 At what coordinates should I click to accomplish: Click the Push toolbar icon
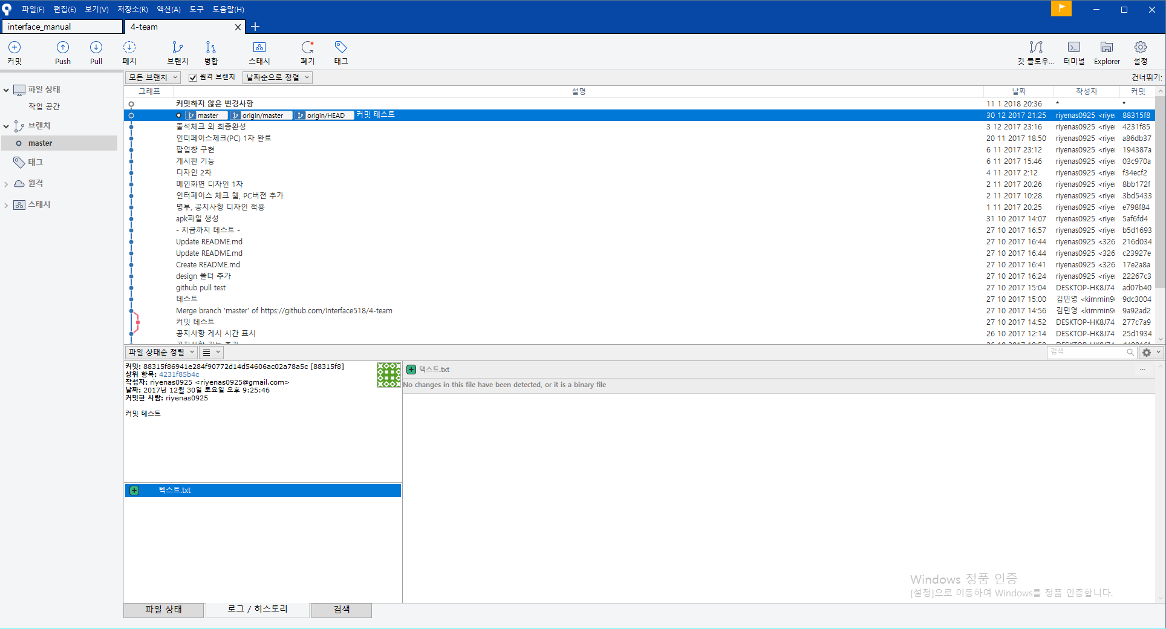click(x=63, y=53)
